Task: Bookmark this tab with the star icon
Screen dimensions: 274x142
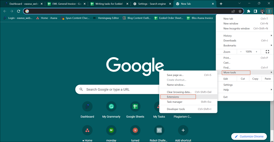Action: (x=240, y=11)
